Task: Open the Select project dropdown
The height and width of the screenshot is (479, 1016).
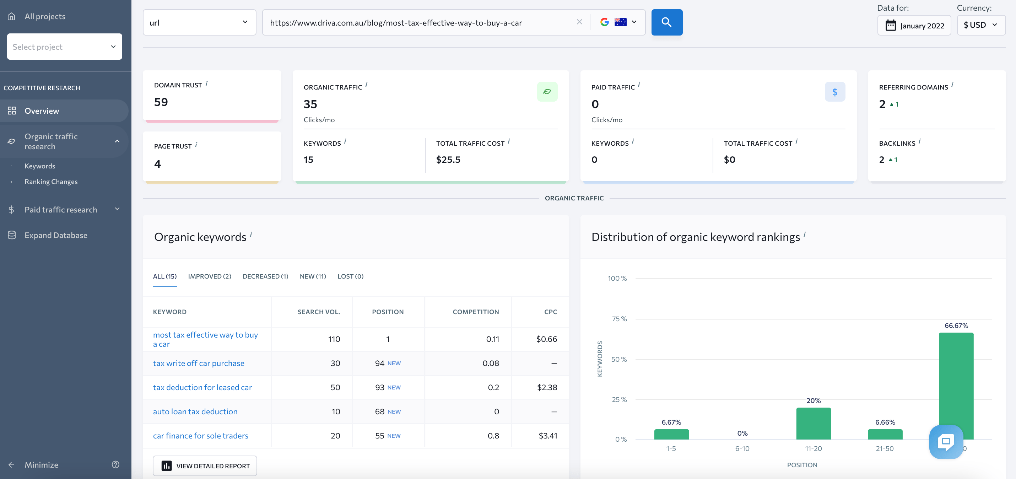Action: (x=65, y=47)
